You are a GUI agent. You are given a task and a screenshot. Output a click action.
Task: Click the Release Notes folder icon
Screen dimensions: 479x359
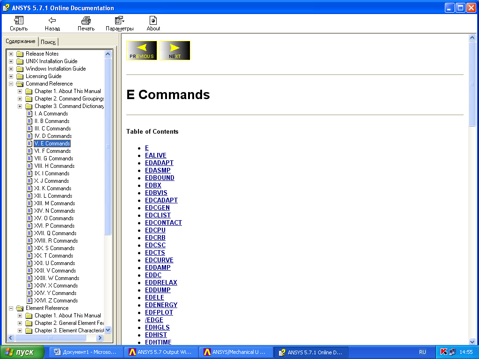pos(20,54)
